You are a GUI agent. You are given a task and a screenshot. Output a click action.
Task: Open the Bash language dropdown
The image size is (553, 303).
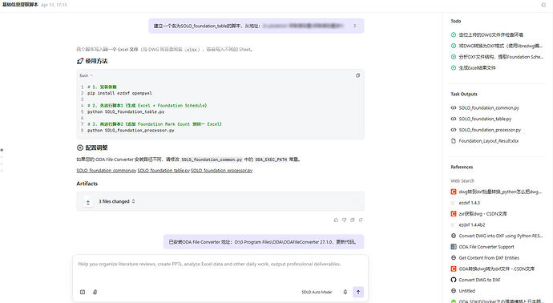point(86,75)
